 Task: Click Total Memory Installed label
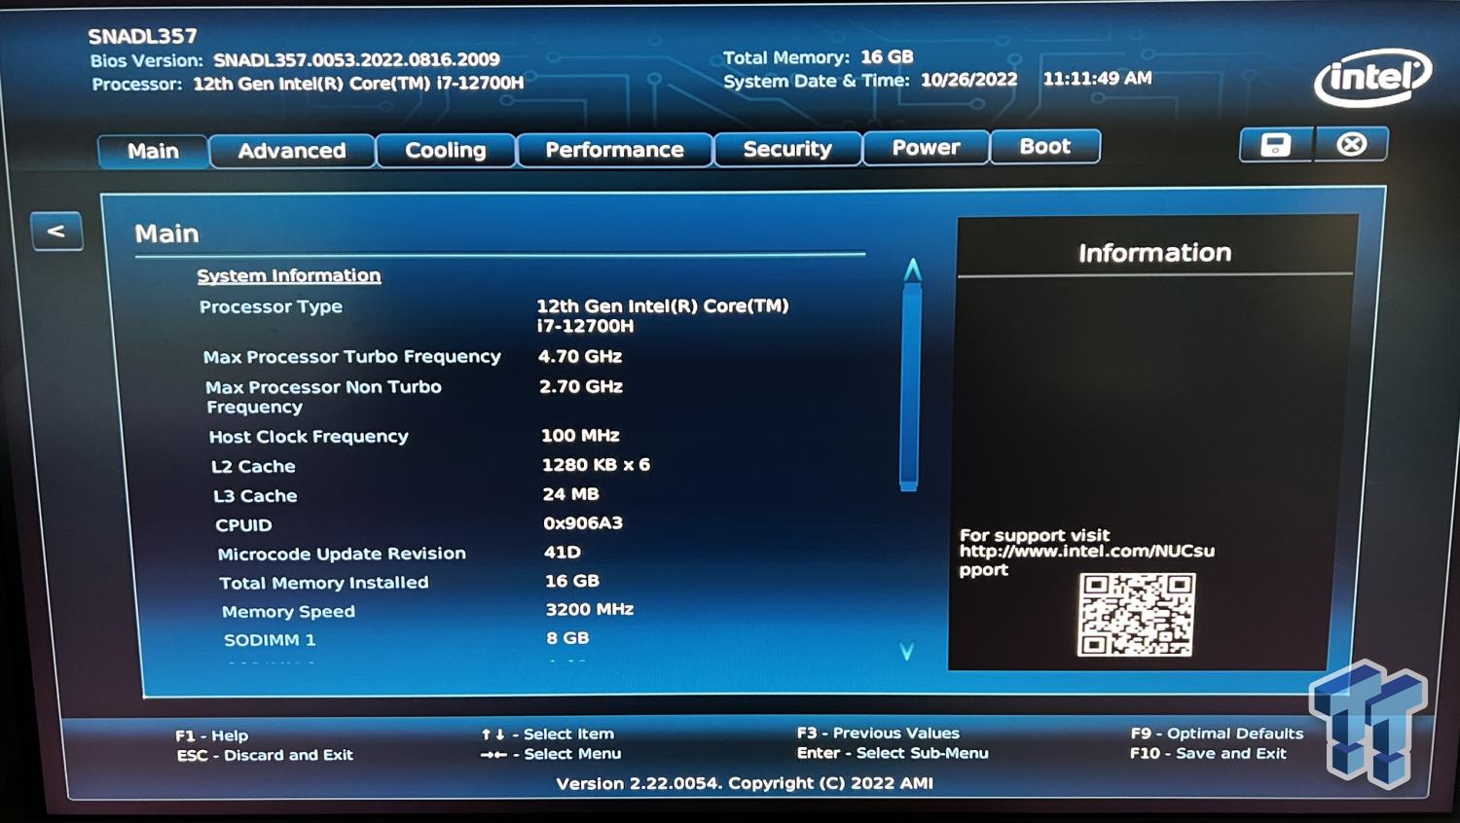pyautogui.click(x=324, y=583)
